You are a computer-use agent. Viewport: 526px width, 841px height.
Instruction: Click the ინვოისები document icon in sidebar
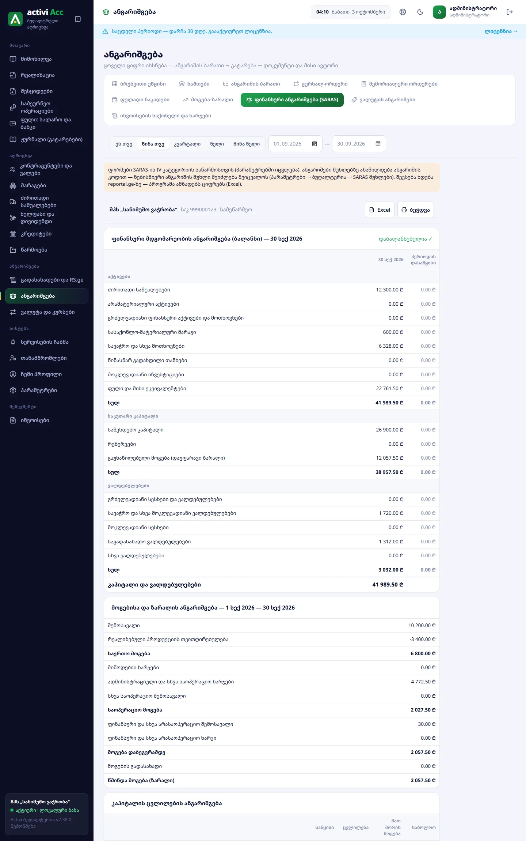13,420
